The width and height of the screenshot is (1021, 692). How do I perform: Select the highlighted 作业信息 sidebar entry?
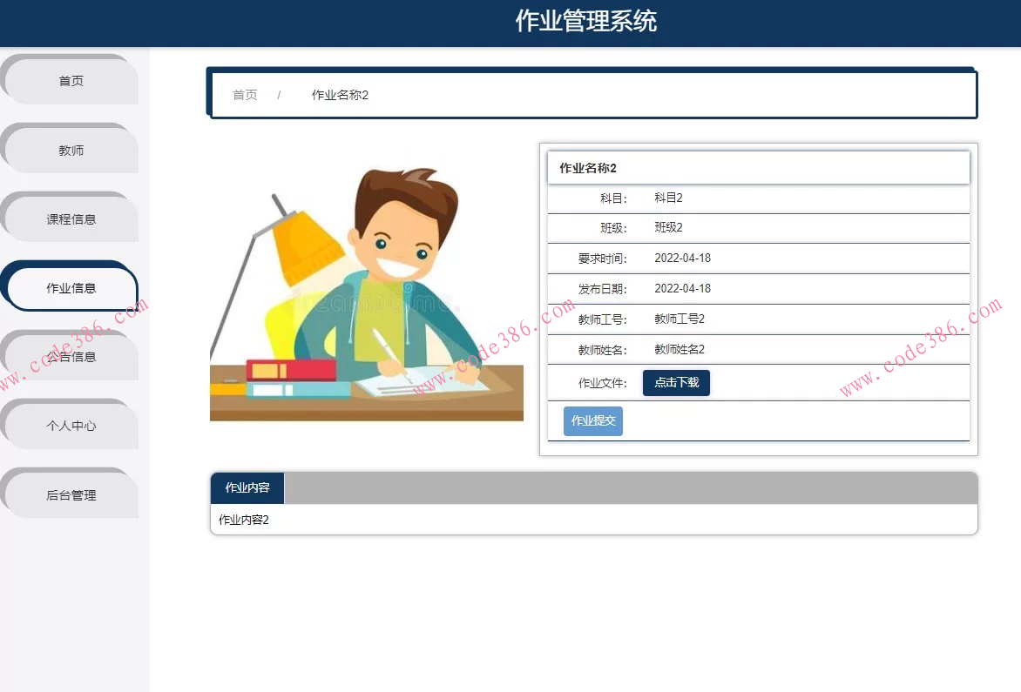click(x=70, y=287)
